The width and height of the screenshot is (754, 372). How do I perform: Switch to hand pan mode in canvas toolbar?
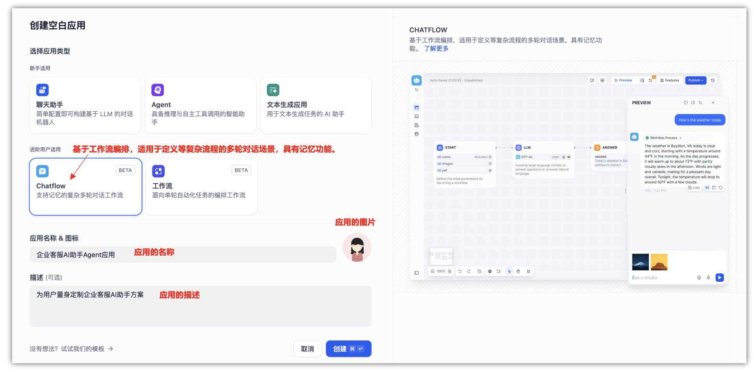click(x=518, y=271)
